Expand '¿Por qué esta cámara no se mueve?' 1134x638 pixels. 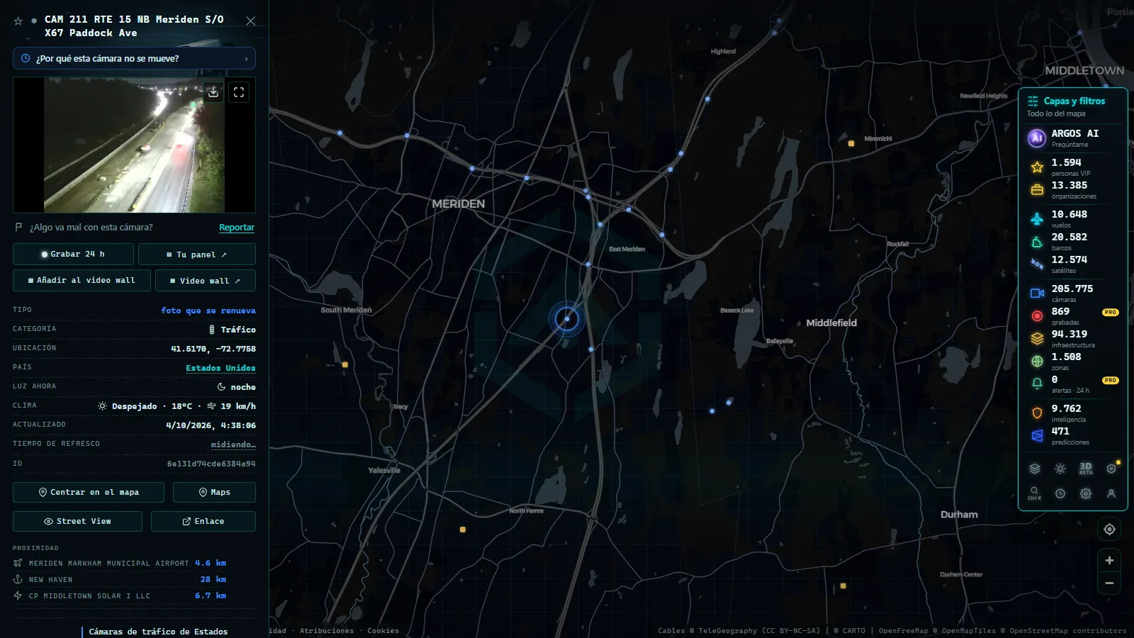point(134,59)
